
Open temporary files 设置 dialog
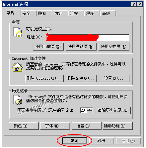(x=114, y=78)
